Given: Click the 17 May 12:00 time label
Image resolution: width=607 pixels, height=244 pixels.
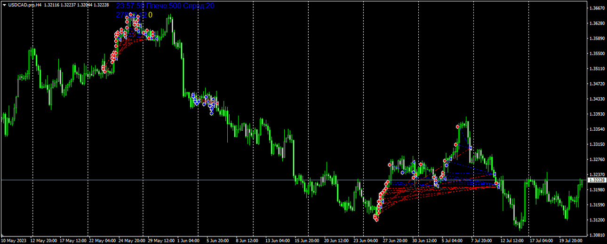Looking at the screenshot, I should [72, 240].
